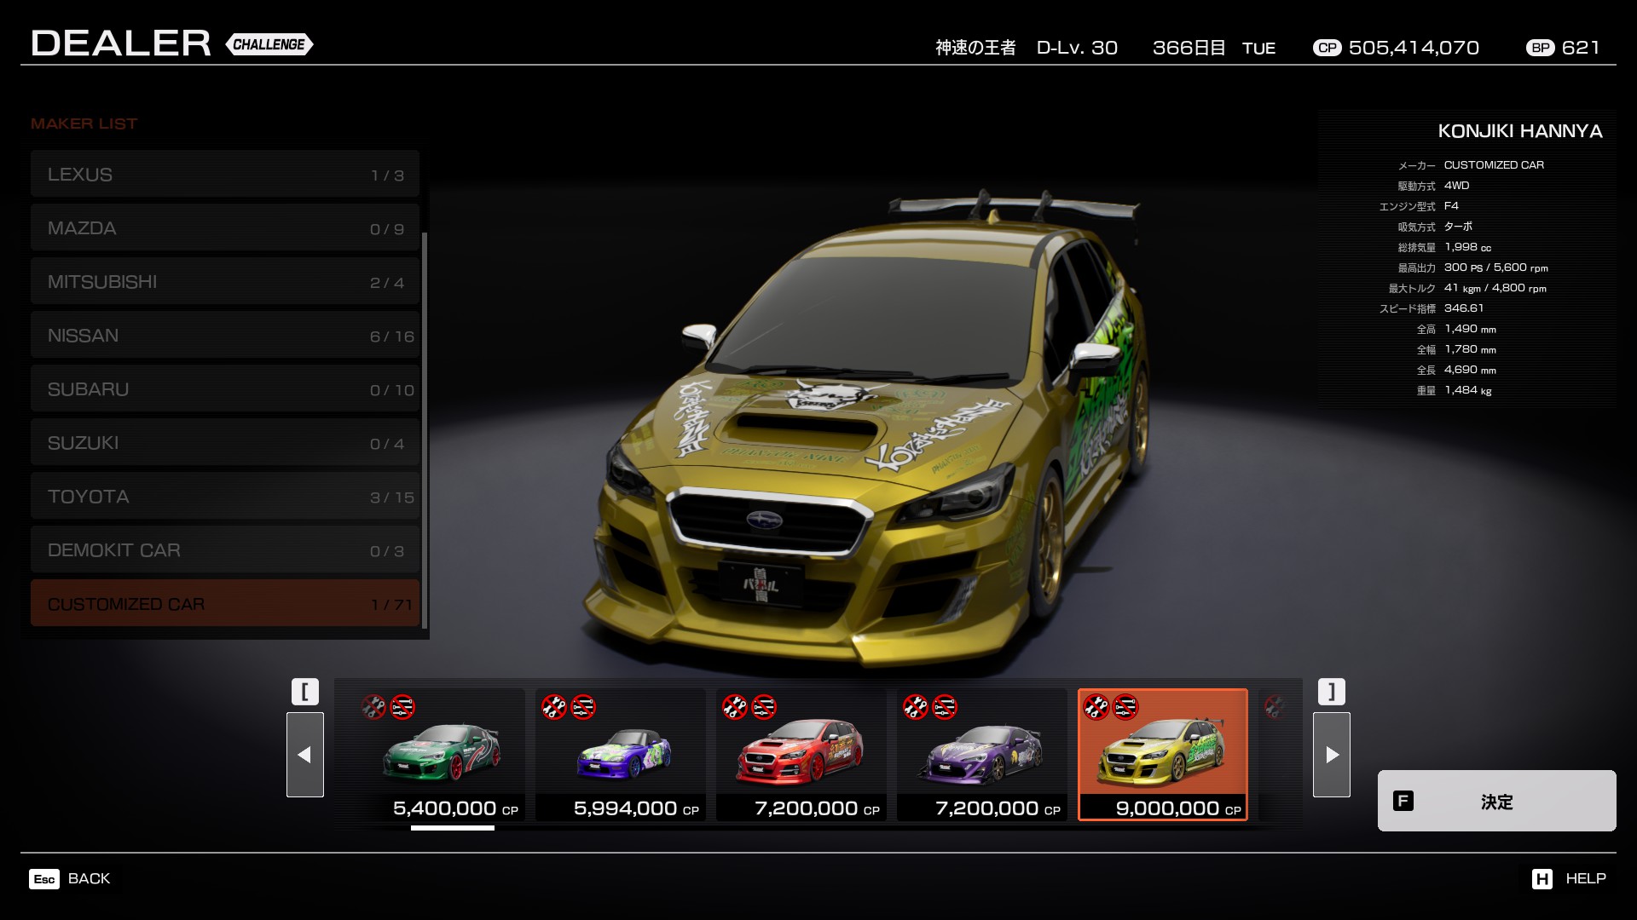Confirm purchase with the 決定 button
The height and width of the screenshot is (920, 1637).
[1496, 801]
